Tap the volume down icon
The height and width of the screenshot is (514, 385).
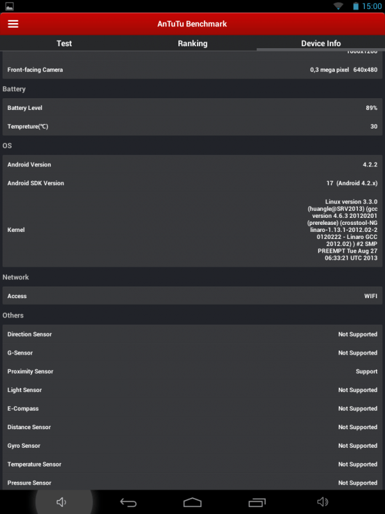(62, 502)
